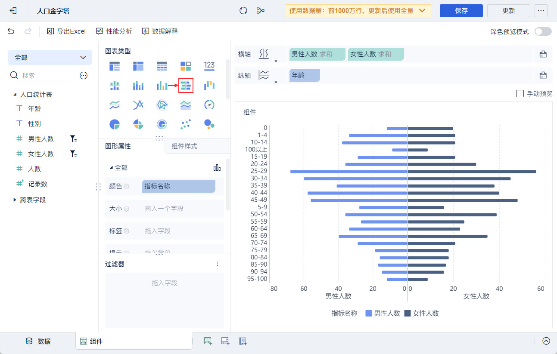Viewport: 557px width, 354px height.
Task: Select the grouped table chart type
Action: tap(114, 66)
